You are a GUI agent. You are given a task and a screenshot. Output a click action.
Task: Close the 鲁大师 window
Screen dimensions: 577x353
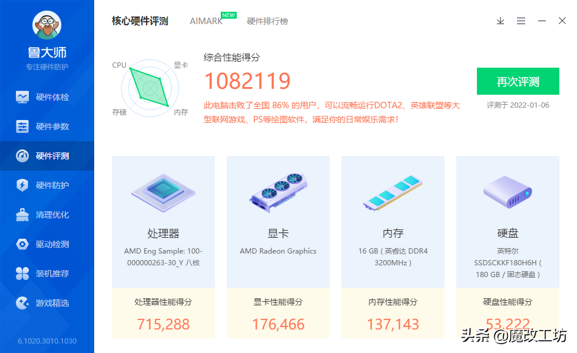tap(562, 21)
